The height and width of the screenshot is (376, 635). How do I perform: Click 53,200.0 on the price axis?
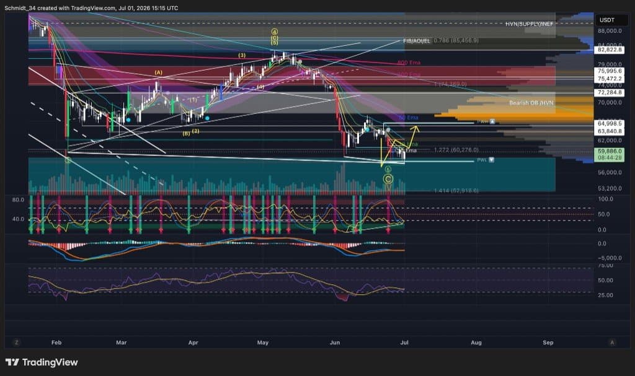610,188
